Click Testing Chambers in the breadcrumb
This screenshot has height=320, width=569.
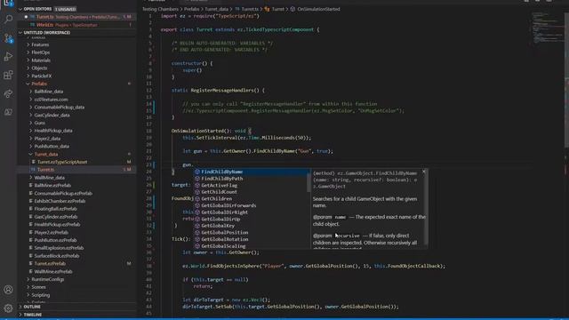(160, 9)
